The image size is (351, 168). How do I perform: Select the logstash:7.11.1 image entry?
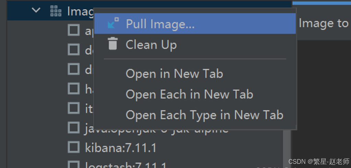pyautogui.click(x=126, y=166)
